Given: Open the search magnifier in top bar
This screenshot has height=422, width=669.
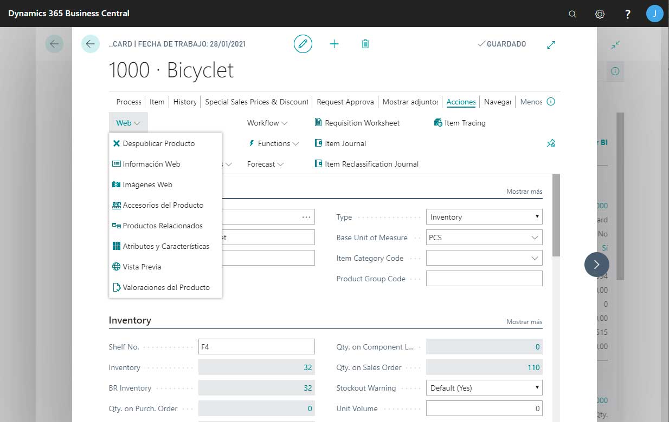Looking at the screenshot, I should point(572,14).
